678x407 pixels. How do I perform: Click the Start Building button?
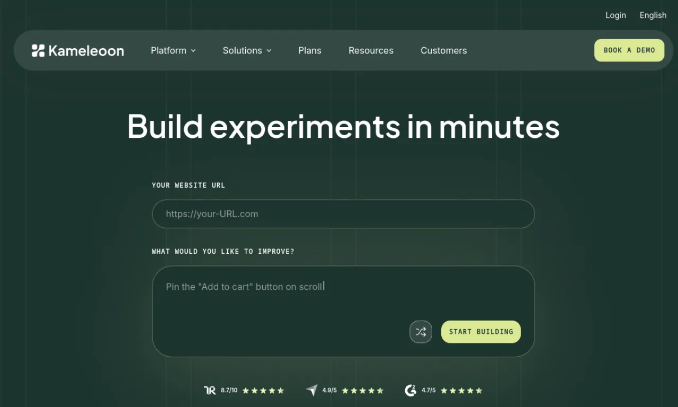[481, 332]
